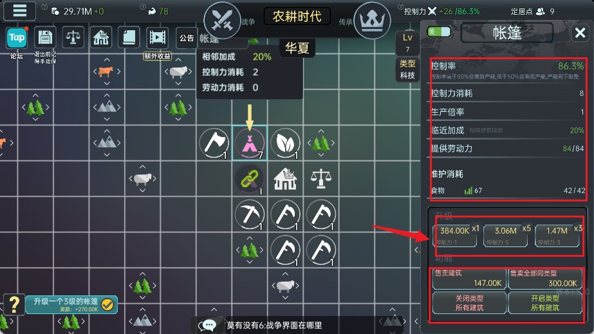594x334 pixels.
Task: Open the balance scales toolbar icon
Action: coord(73,37)
